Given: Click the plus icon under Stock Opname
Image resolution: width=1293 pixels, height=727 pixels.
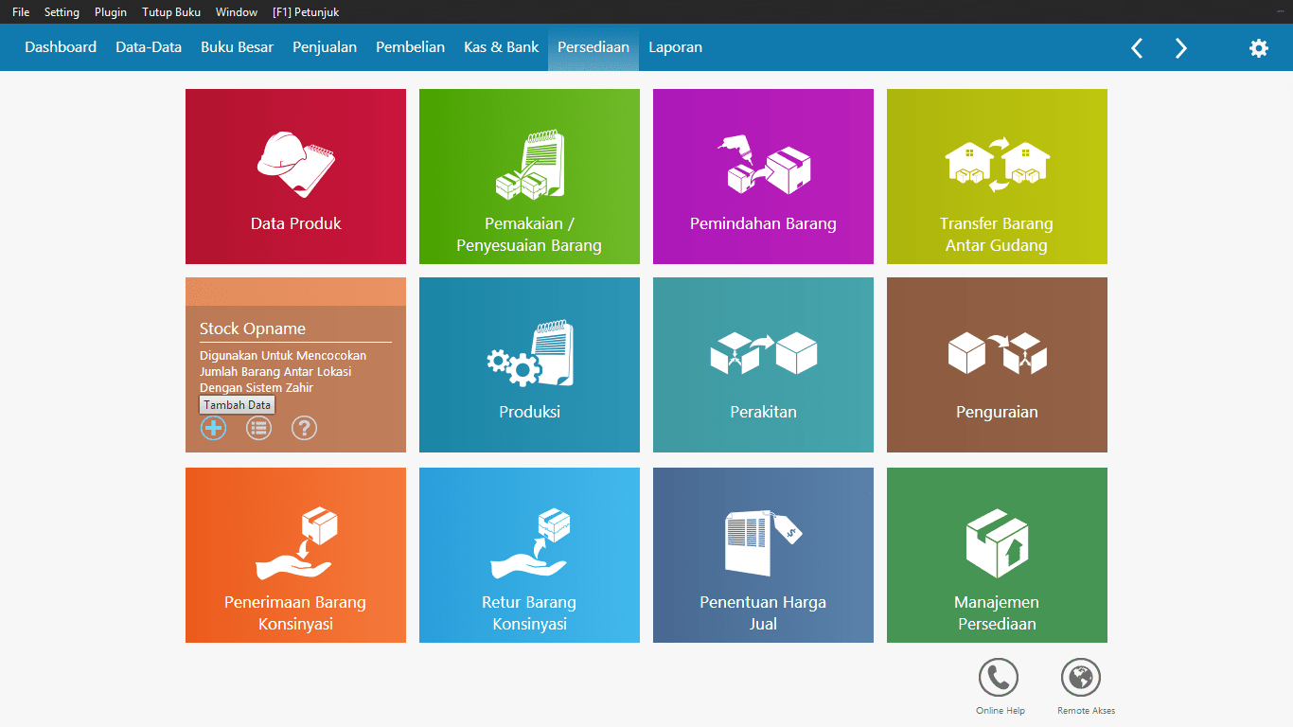Looking at the screenshot, I should 214,428.
